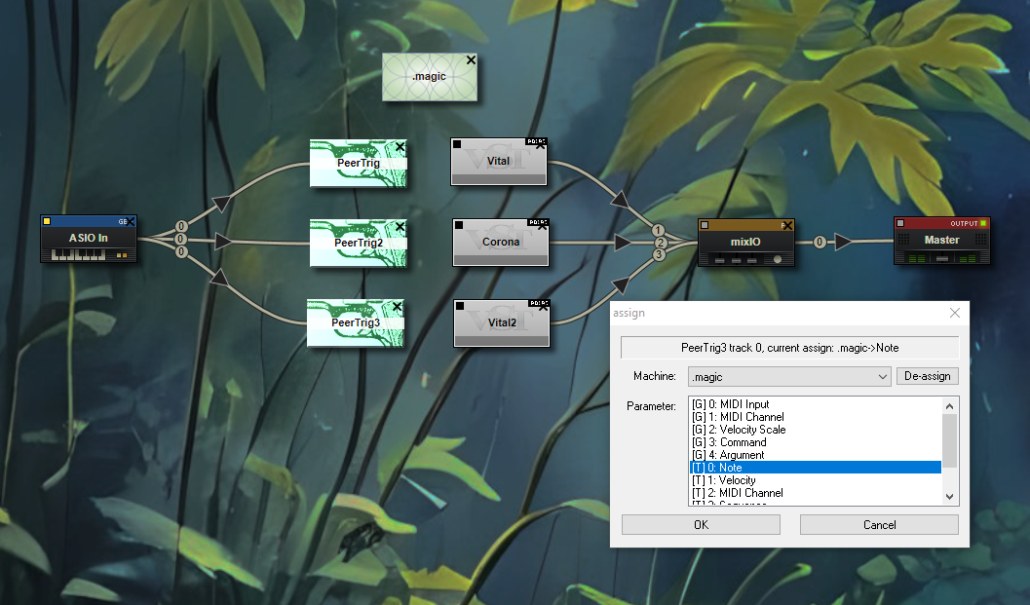Viewport: 1030px width, 605px height.
Task: Click the connection arrow from ASIO In to PeerTrig3
Action: coord(219,279)
